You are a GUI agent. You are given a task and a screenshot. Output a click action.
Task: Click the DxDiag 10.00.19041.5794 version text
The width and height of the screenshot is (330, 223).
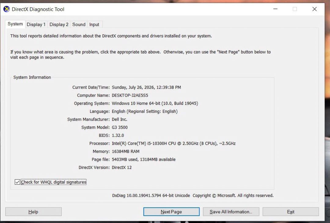point(151,196)
